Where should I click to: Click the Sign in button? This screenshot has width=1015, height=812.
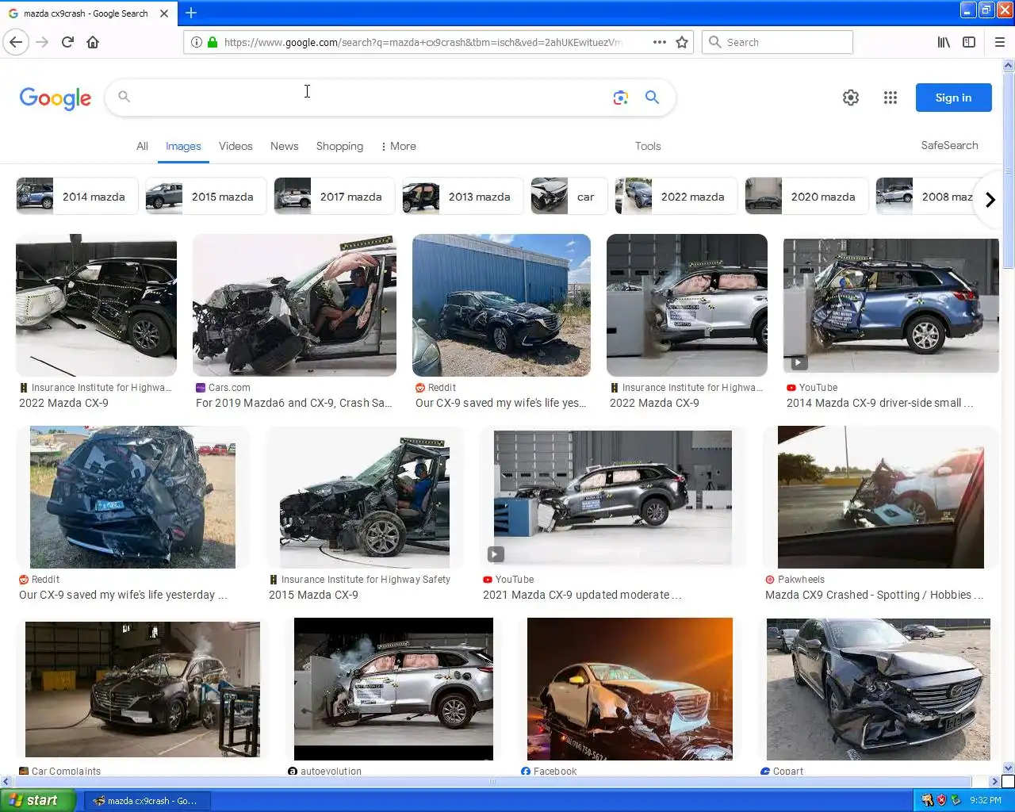point(953,98)
